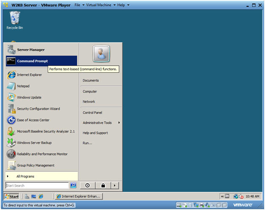Open Windows Server Backup
265x210 pixels.
[41, 143]
